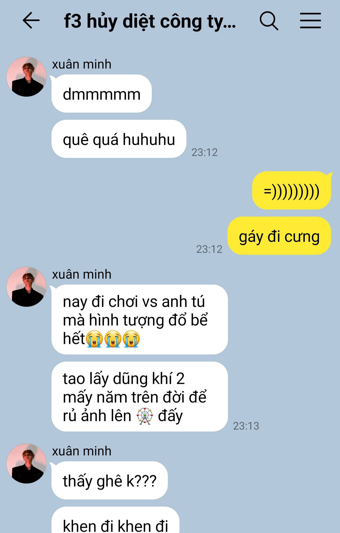Select the yellow =)))))))) bubble

[292, 191]
